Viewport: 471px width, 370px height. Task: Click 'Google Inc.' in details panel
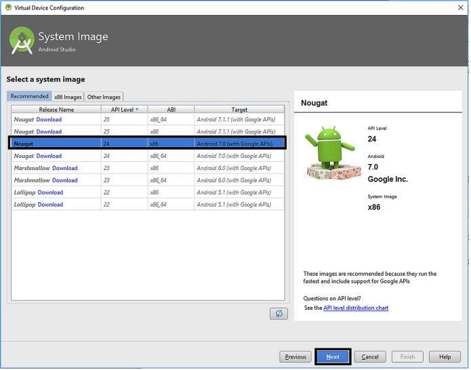point(388,180)
